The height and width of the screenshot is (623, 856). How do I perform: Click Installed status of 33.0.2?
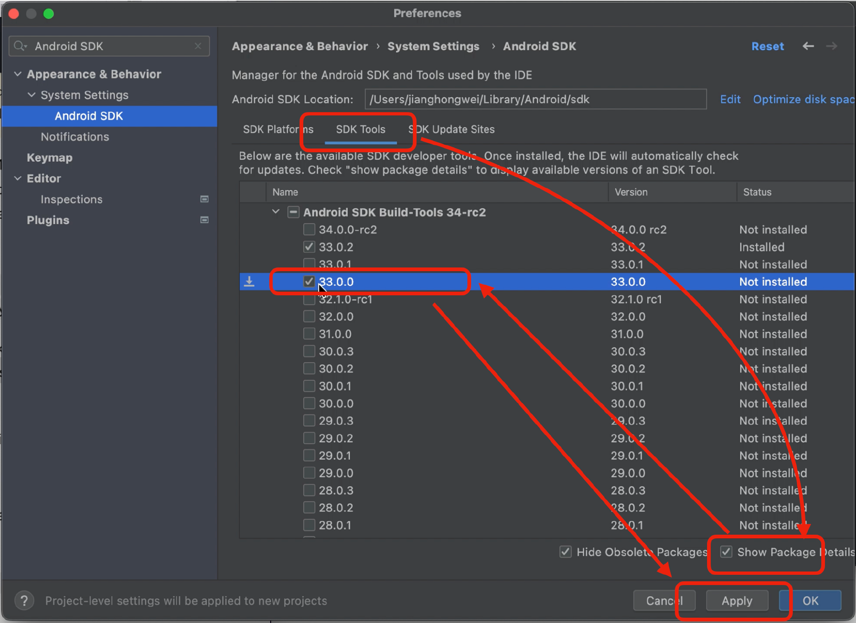761,247
